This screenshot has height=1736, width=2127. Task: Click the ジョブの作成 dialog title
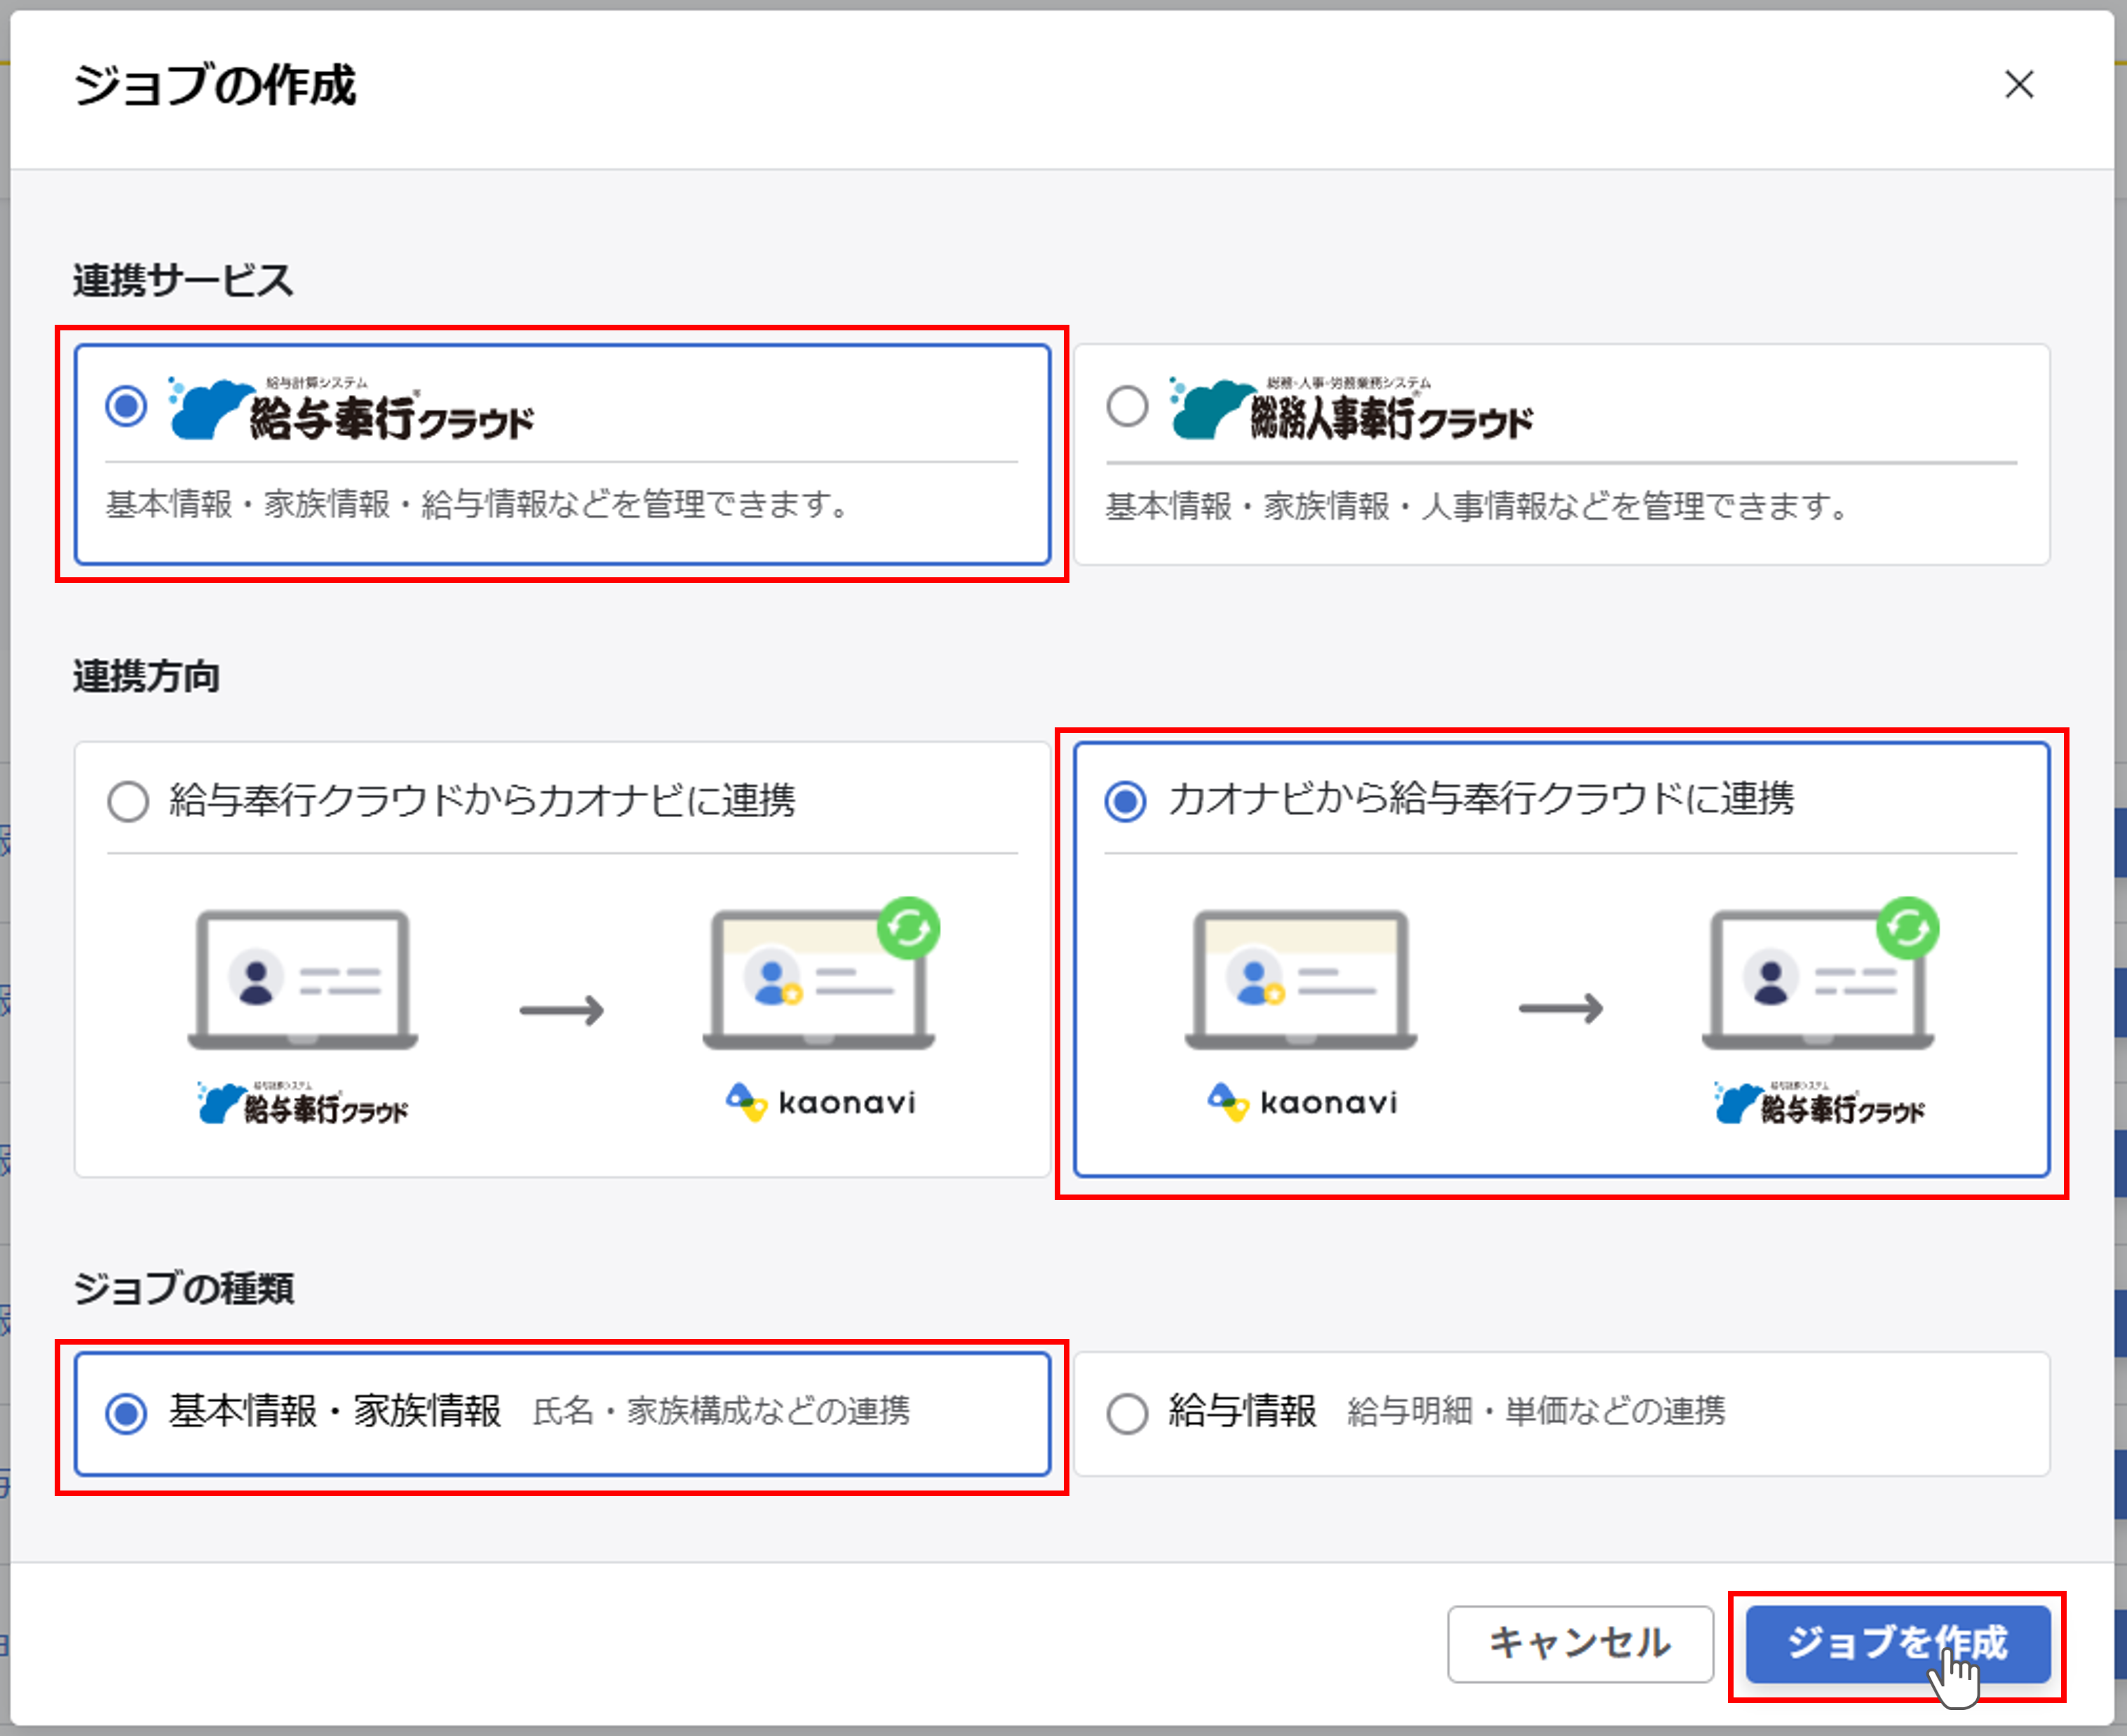click(215, 85)
